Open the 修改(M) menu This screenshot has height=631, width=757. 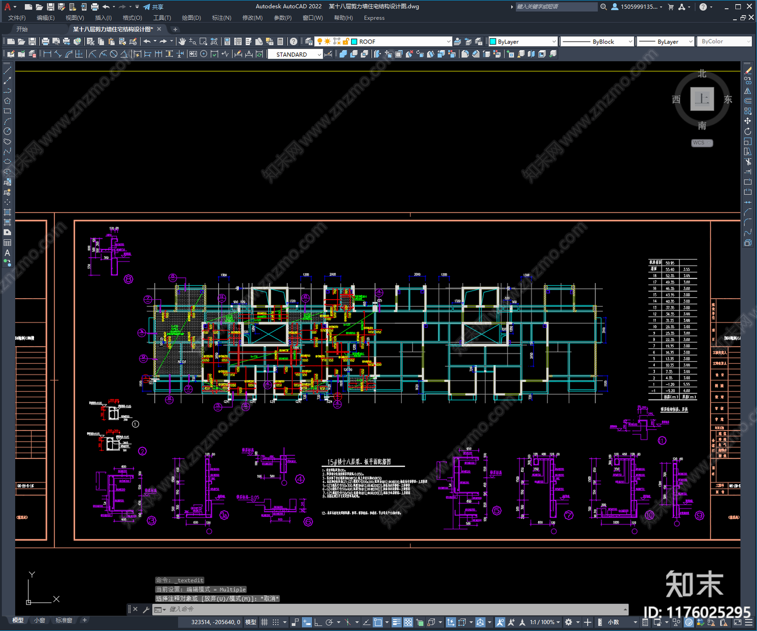(x=252, y=18)
